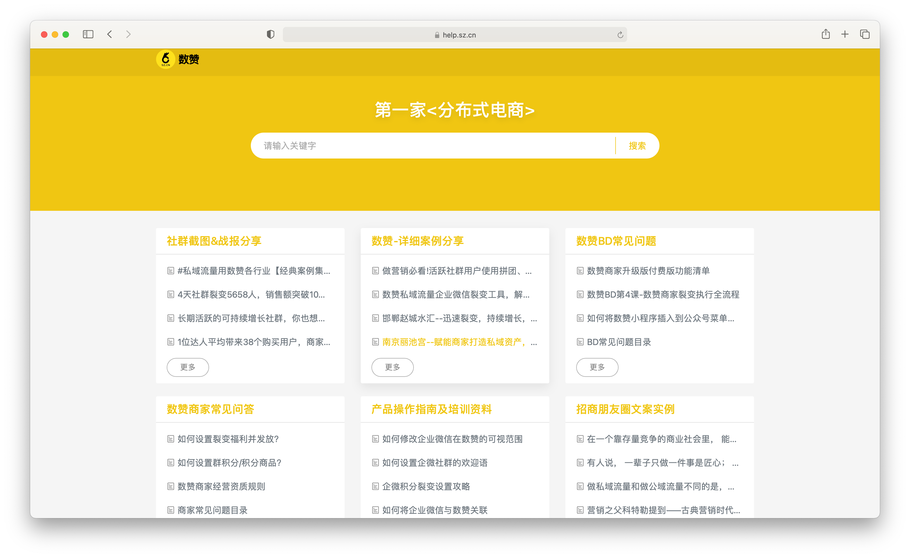Click document icon beside 如何设置裂变福利并发放?
This screenshot has height=558, width=910.
click(x=170, y=439)
